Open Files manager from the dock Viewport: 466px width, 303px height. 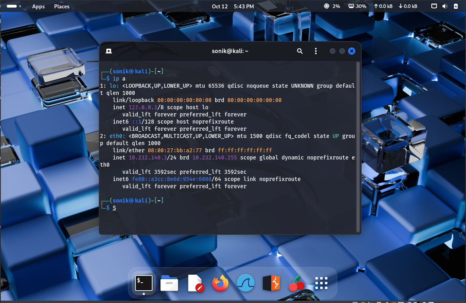(169, 283)
